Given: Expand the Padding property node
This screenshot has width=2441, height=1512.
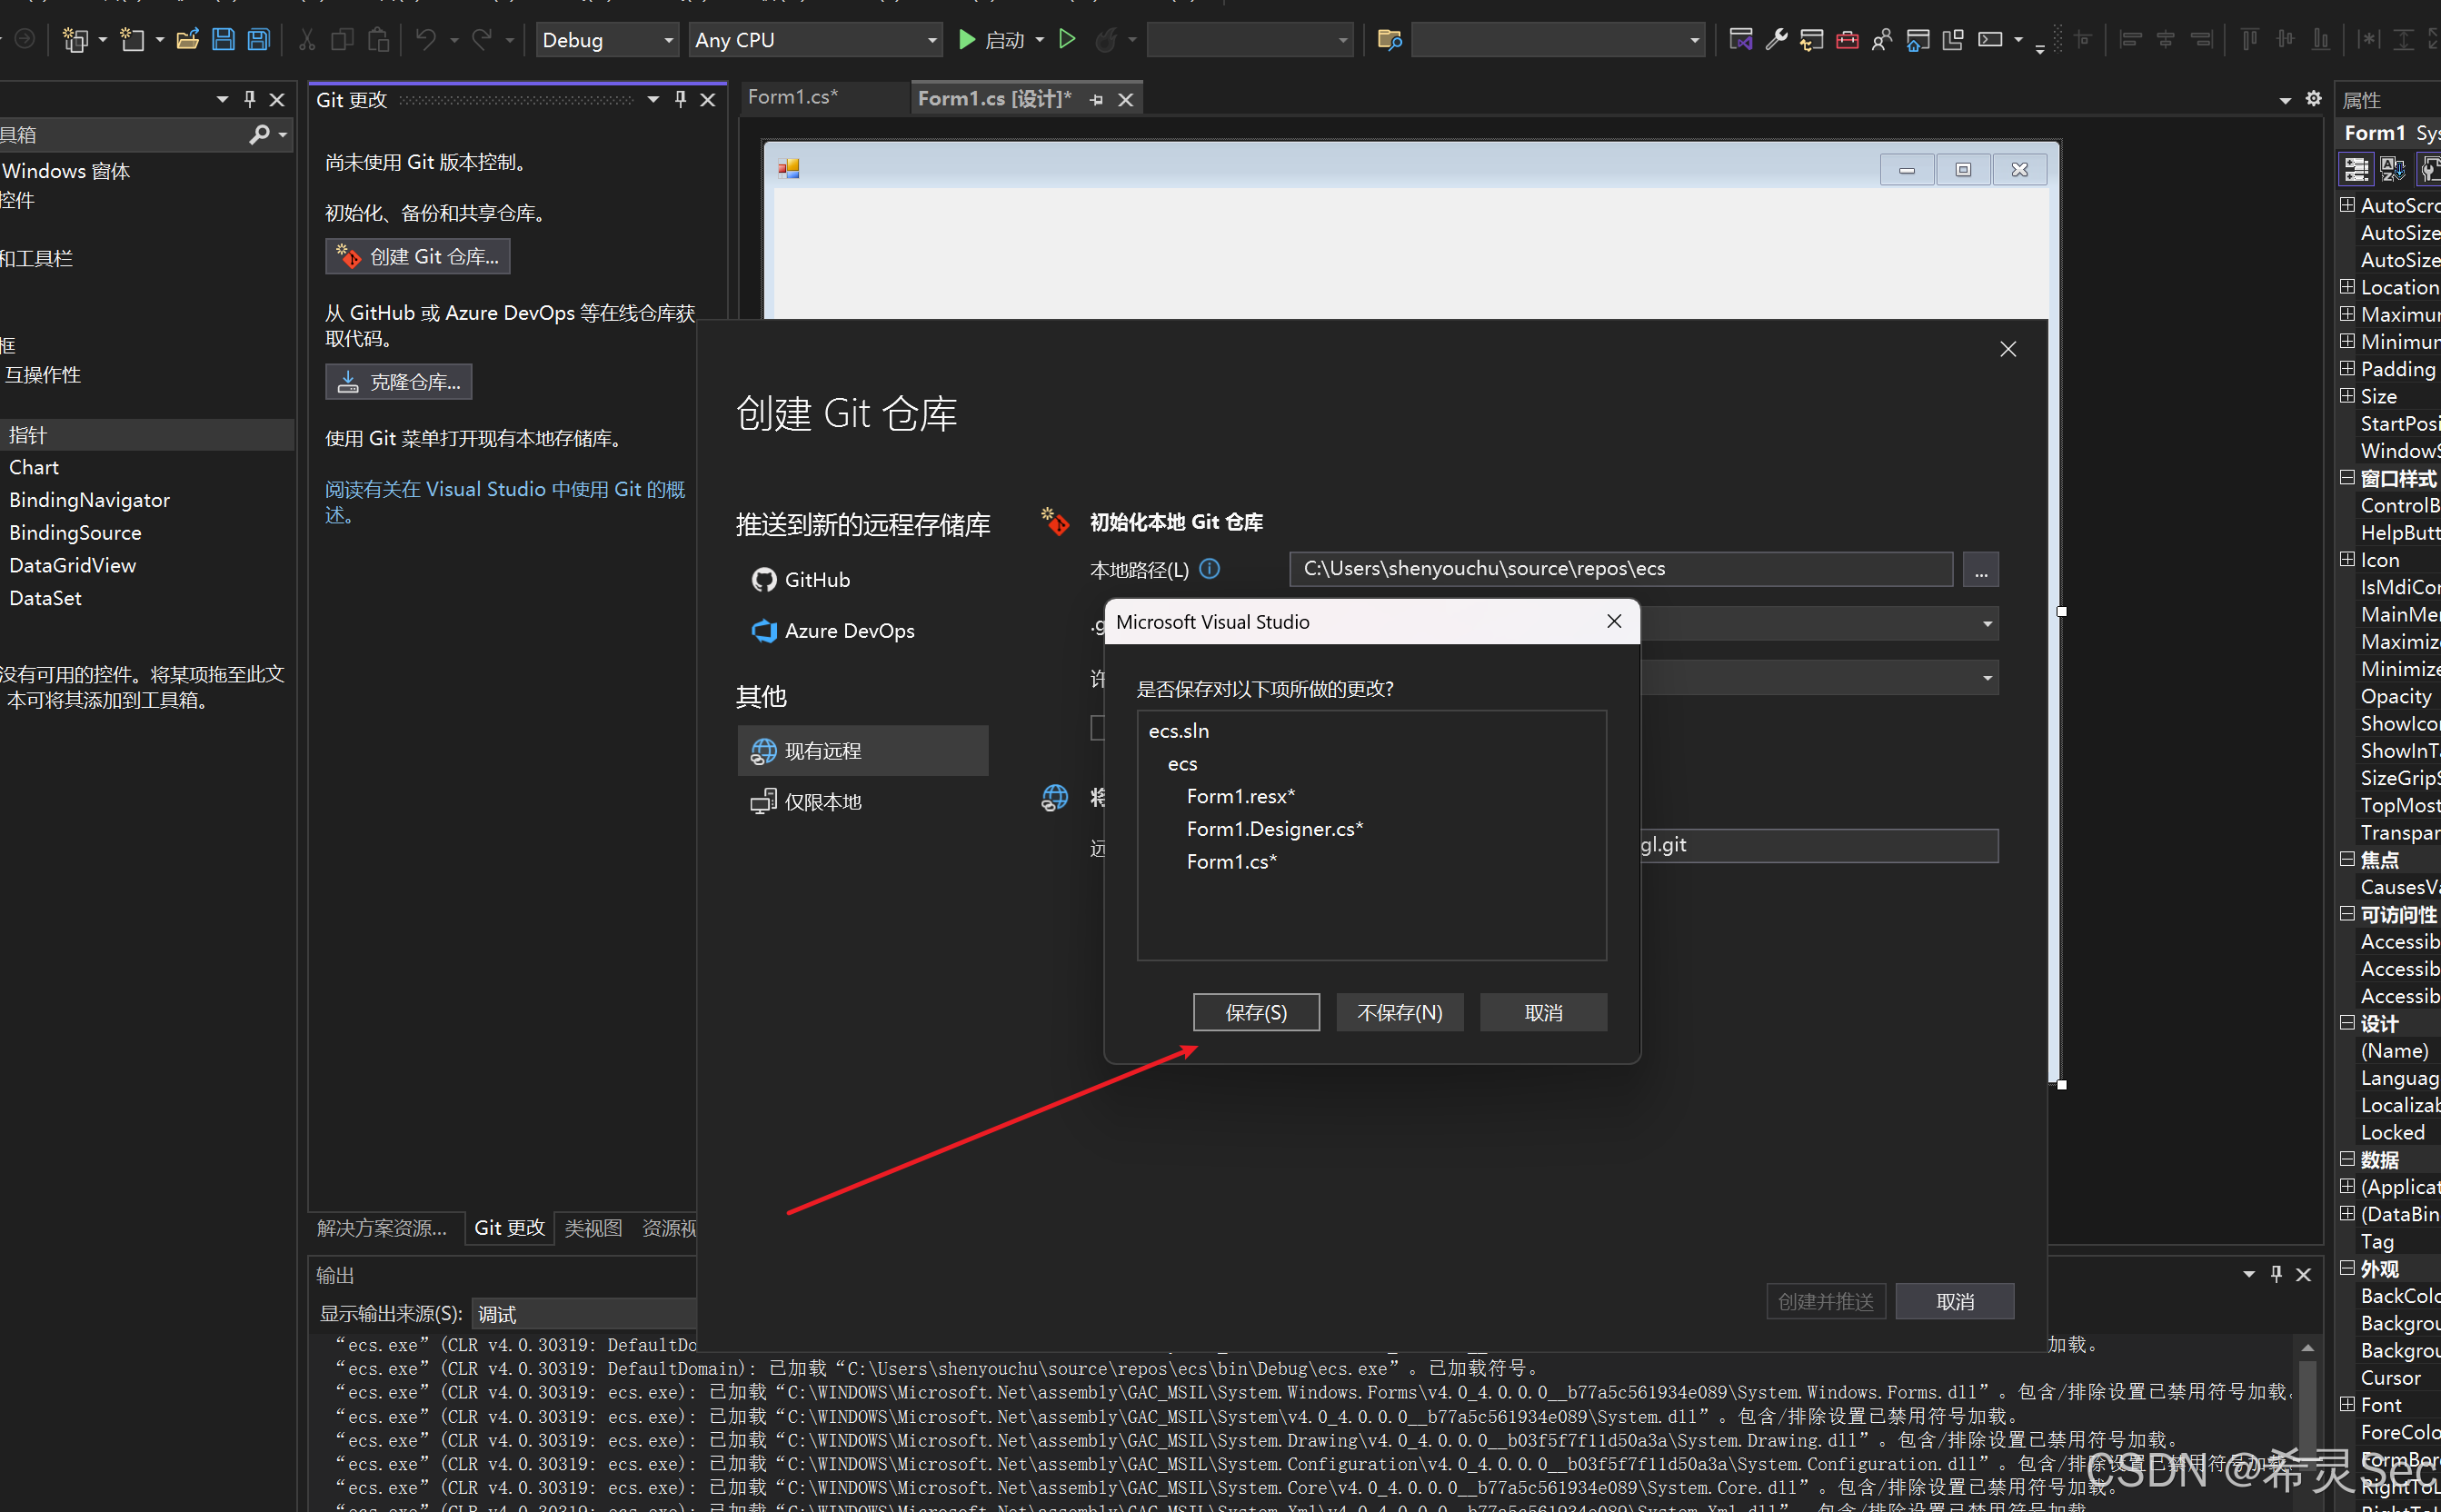Looking at the screenshot, I should click(2347, 369).
